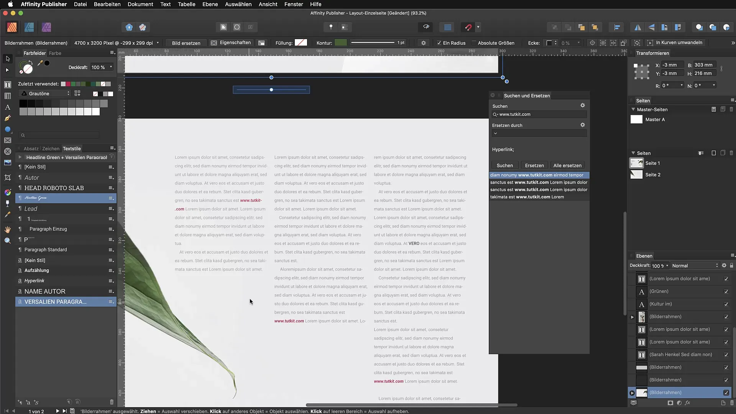736x414 pixels.
Task: Hide the (Sarah Henkel Sed diam non) layer
Action: (x=726, y=355)
